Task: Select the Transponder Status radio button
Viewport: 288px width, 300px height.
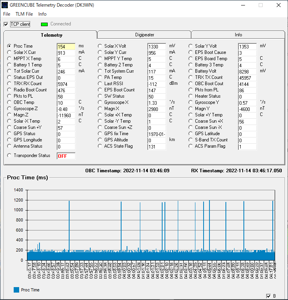Action: (9, 155)
